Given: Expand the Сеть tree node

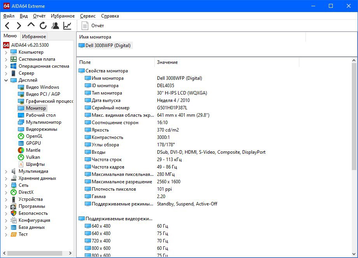Looking at the screenshot, I should [x=6, y=186].
